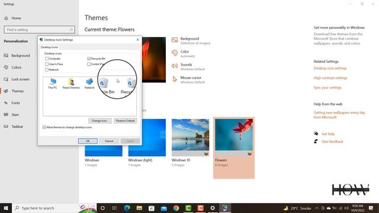Open Microsoft Store from taskbar

tap(152, 208)
